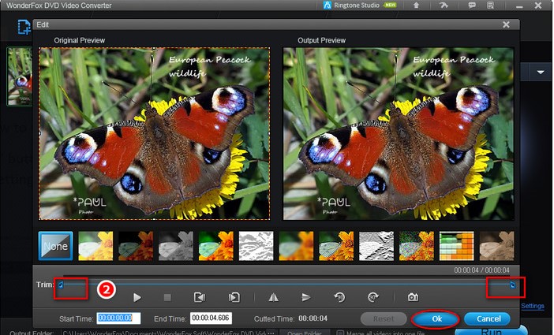Confirm edits with the Ok button
The image size is (554, 335).
point(436,318)
